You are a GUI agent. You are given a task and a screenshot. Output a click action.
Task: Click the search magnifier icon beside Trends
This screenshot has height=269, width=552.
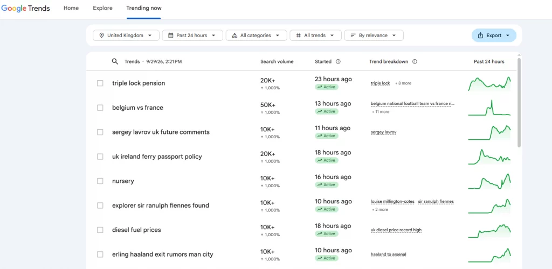click(115, 61)
